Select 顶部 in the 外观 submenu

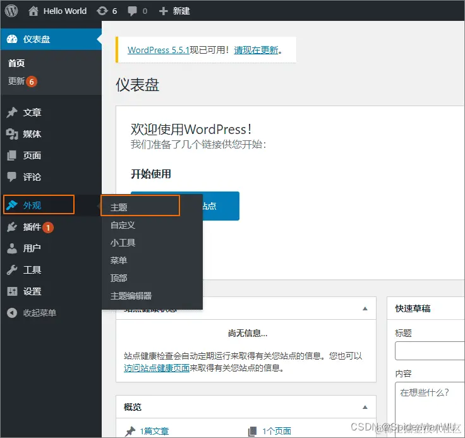point(119,278)
